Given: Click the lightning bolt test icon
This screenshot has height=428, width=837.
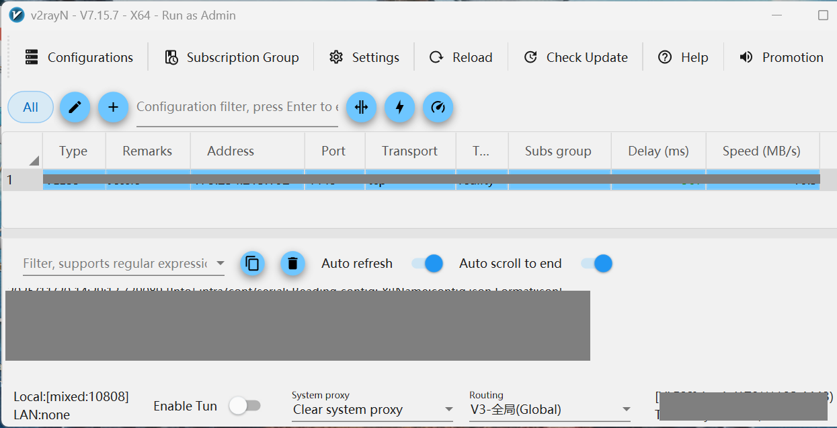Looking at the screenshot, I should (x=399, y=107).
